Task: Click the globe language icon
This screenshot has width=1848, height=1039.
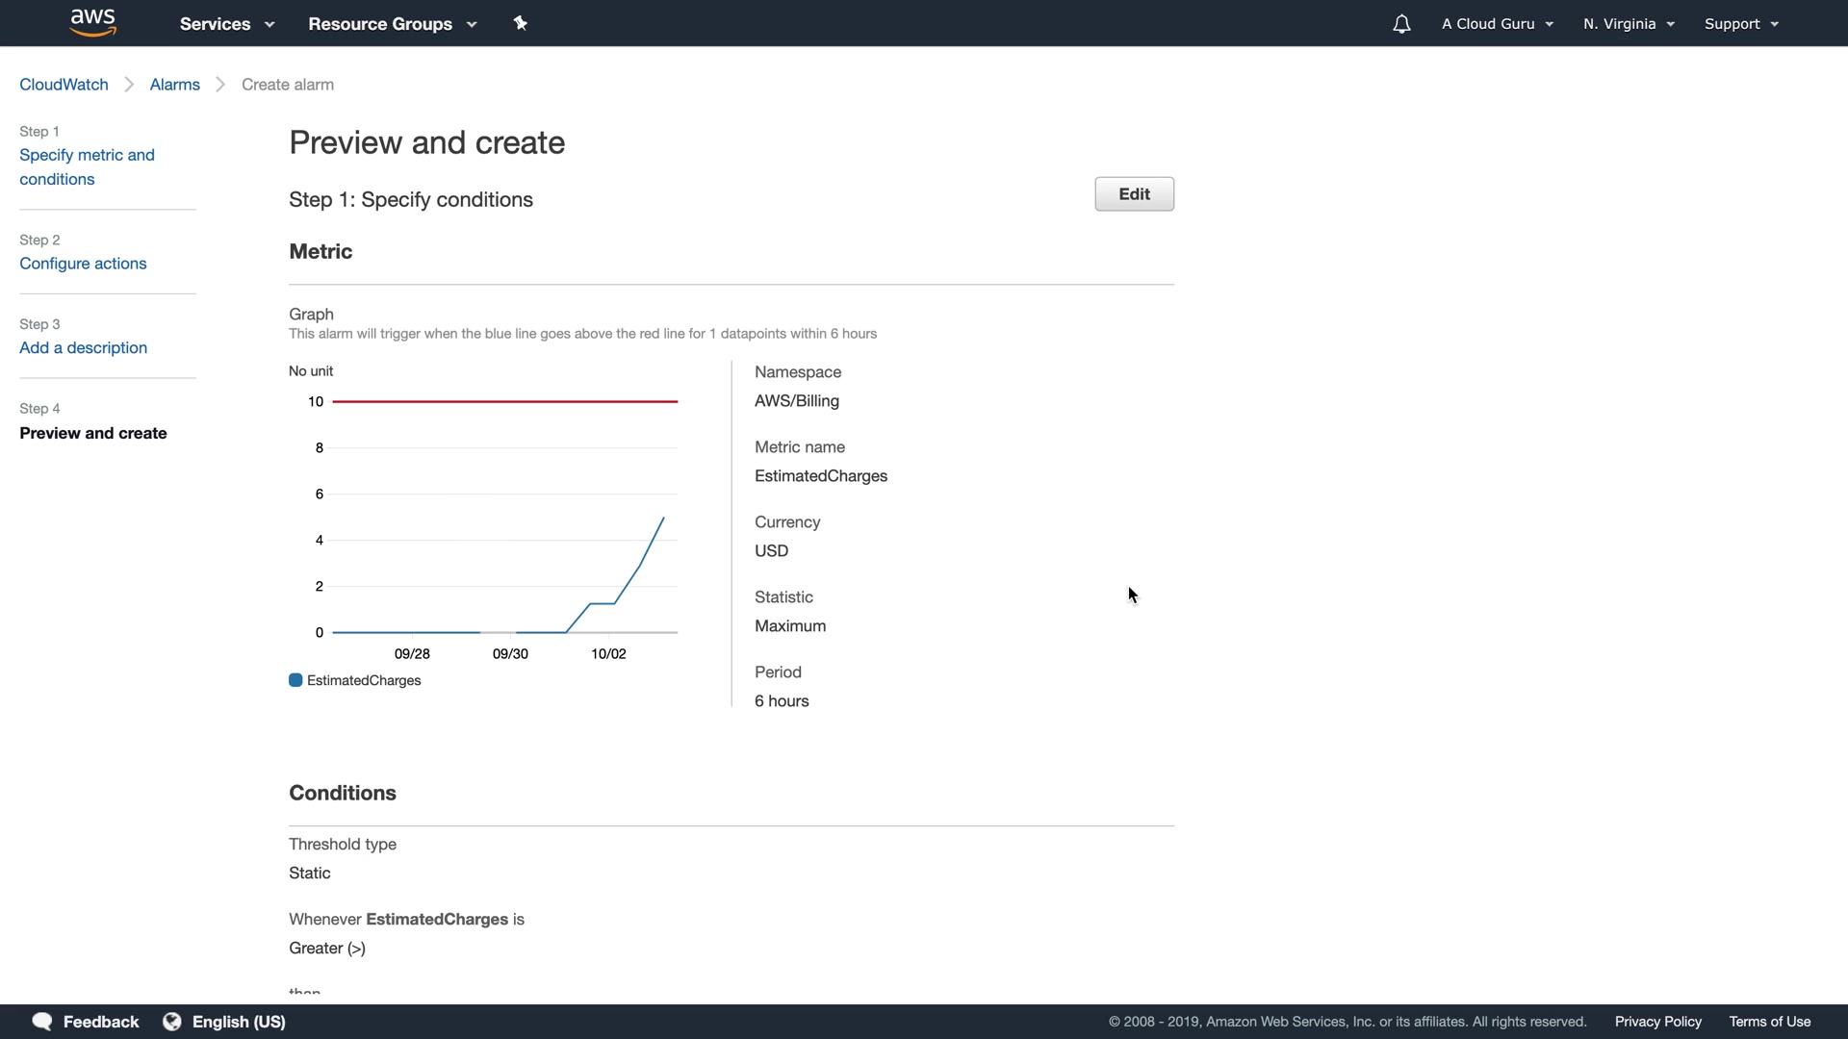Action: click(172, 1022)
